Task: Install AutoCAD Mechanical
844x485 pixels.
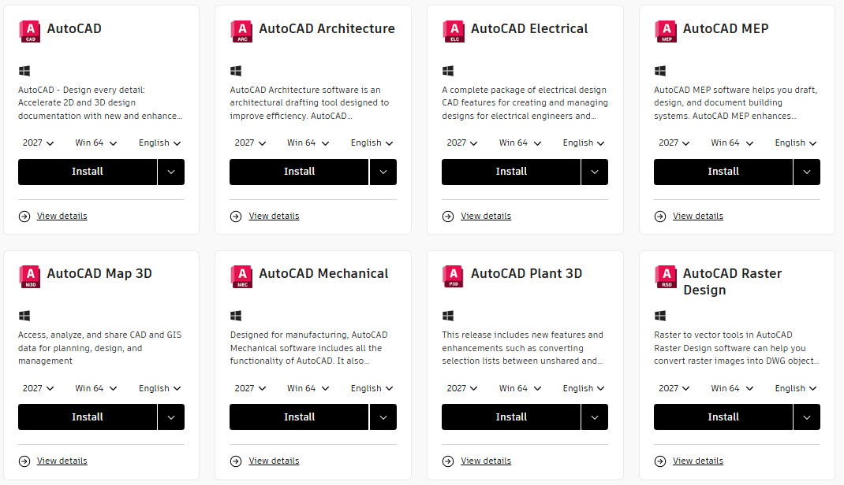Action: click(x=299, y=417)
